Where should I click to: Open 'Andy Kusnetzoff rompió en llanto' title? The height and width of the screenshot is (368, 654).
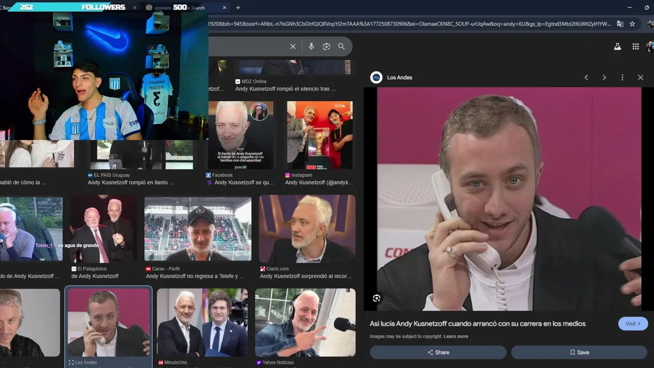coord(131,182)
